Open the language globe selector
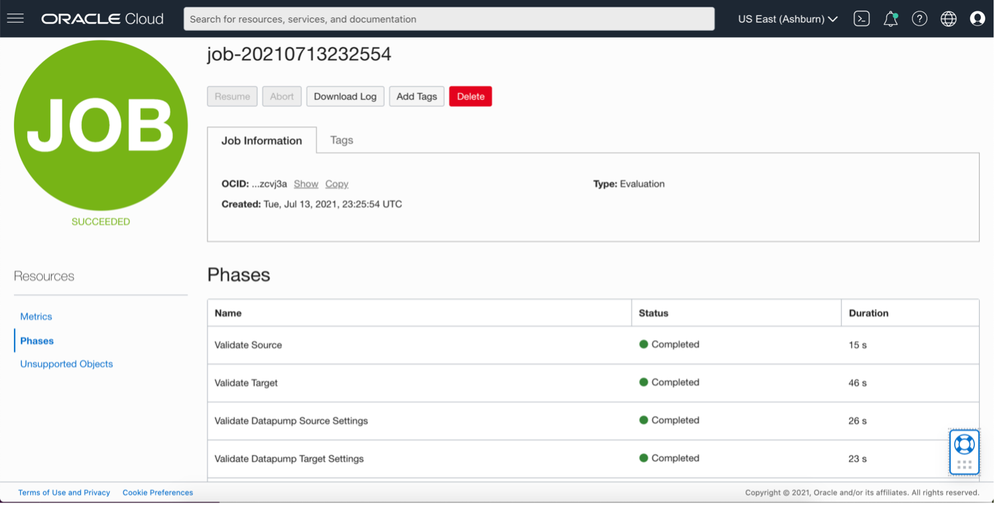This screenshot has height=505, width=995. click(x=949, y=18)
